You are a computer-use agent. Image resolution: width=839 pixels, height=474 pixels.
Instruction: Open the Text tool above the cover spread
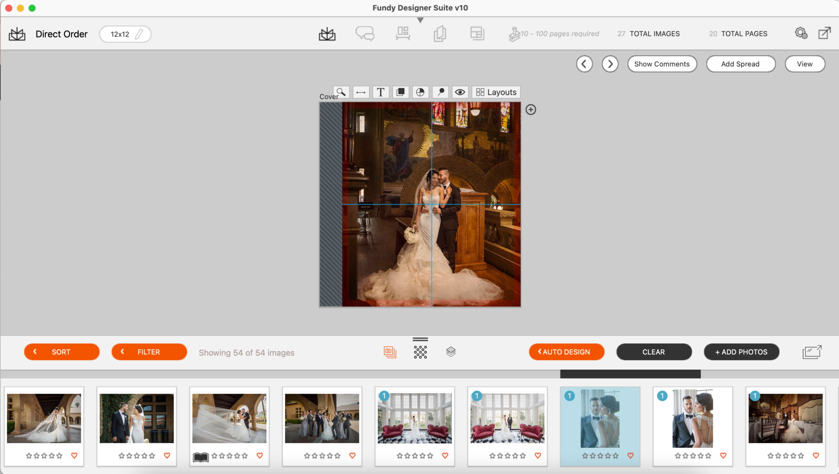[x=381, y=92]
